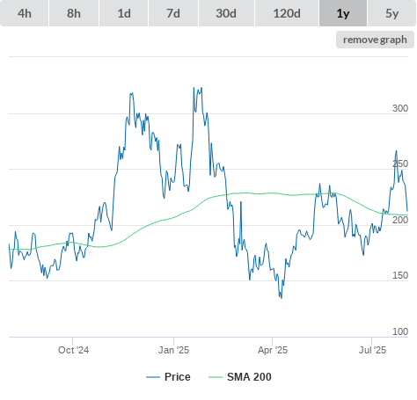Click the active 1y tab
417x400 pixels.
pos(343,13)
